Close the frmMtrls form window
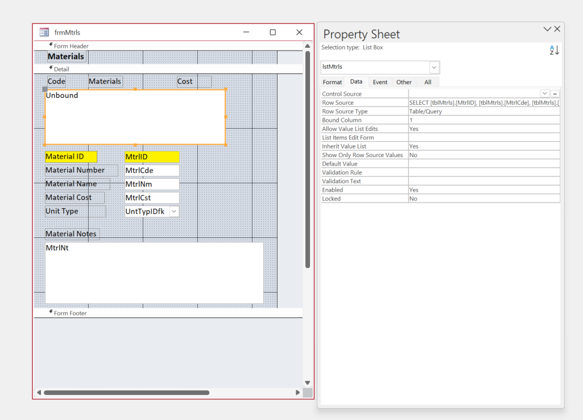 [299, 32]
